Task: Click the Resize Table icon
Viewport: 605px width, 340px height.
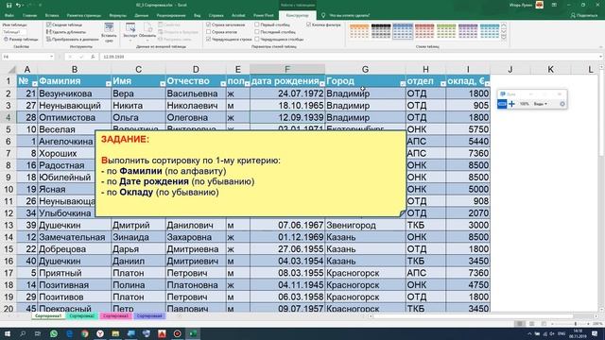Action: click(6, 40)
